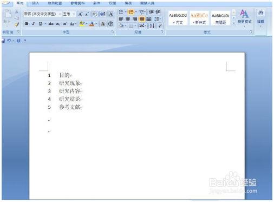Click the red font color button

pos(92,24)
